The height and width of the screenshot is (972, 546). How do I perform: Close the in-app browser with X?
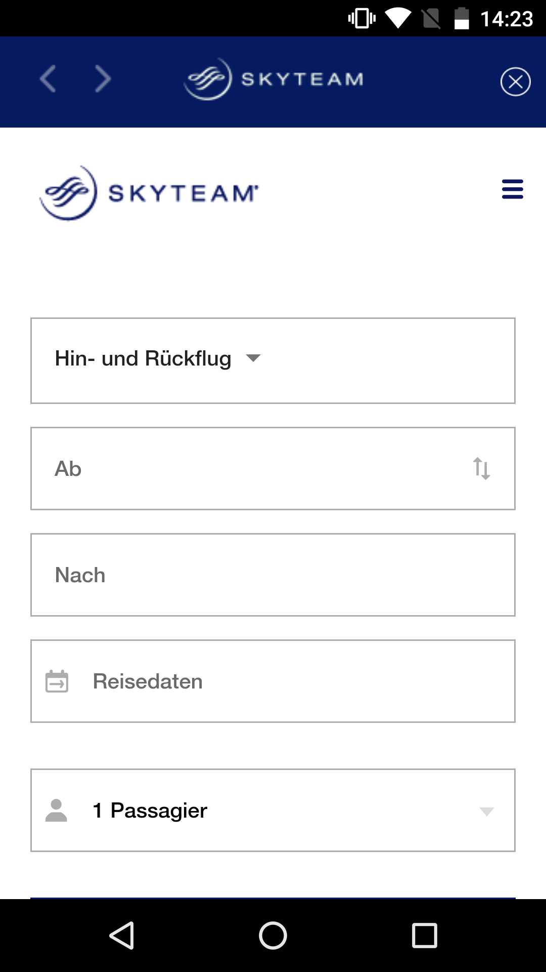point(515,82)
